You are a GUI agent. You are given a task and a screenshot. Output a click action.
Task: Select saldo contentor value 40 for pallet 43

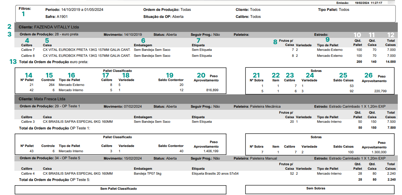[182, 151]
